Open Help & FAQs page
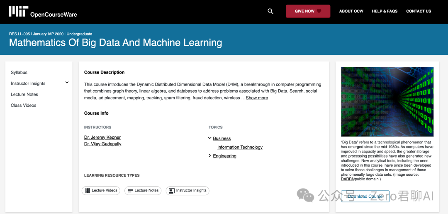The image size is (448, 214). click(385, 11)
